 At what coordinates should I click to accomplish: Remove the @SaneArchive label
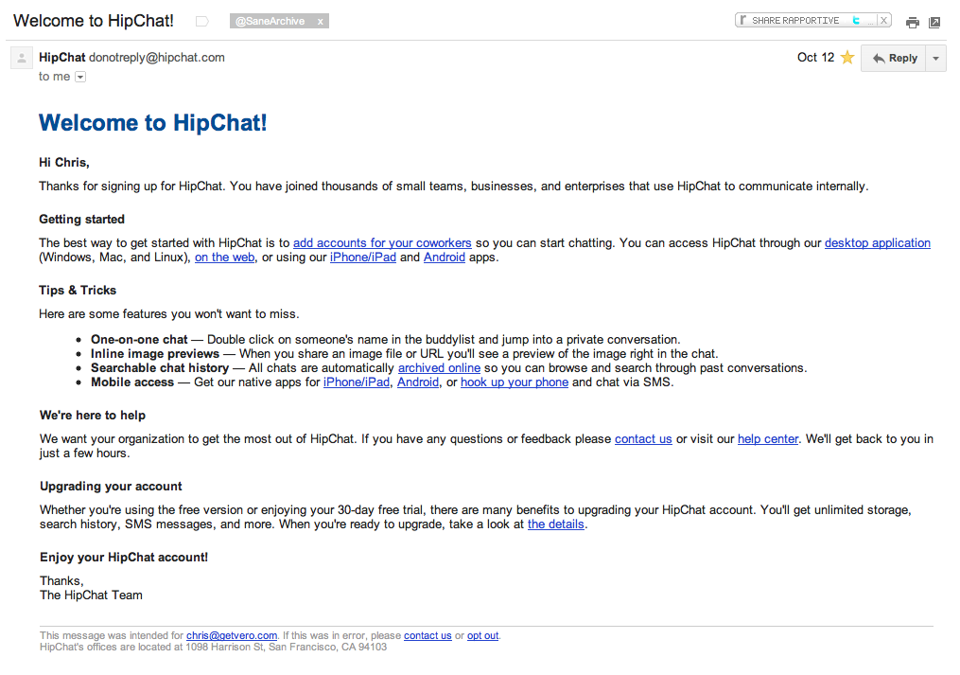point(320,21)
